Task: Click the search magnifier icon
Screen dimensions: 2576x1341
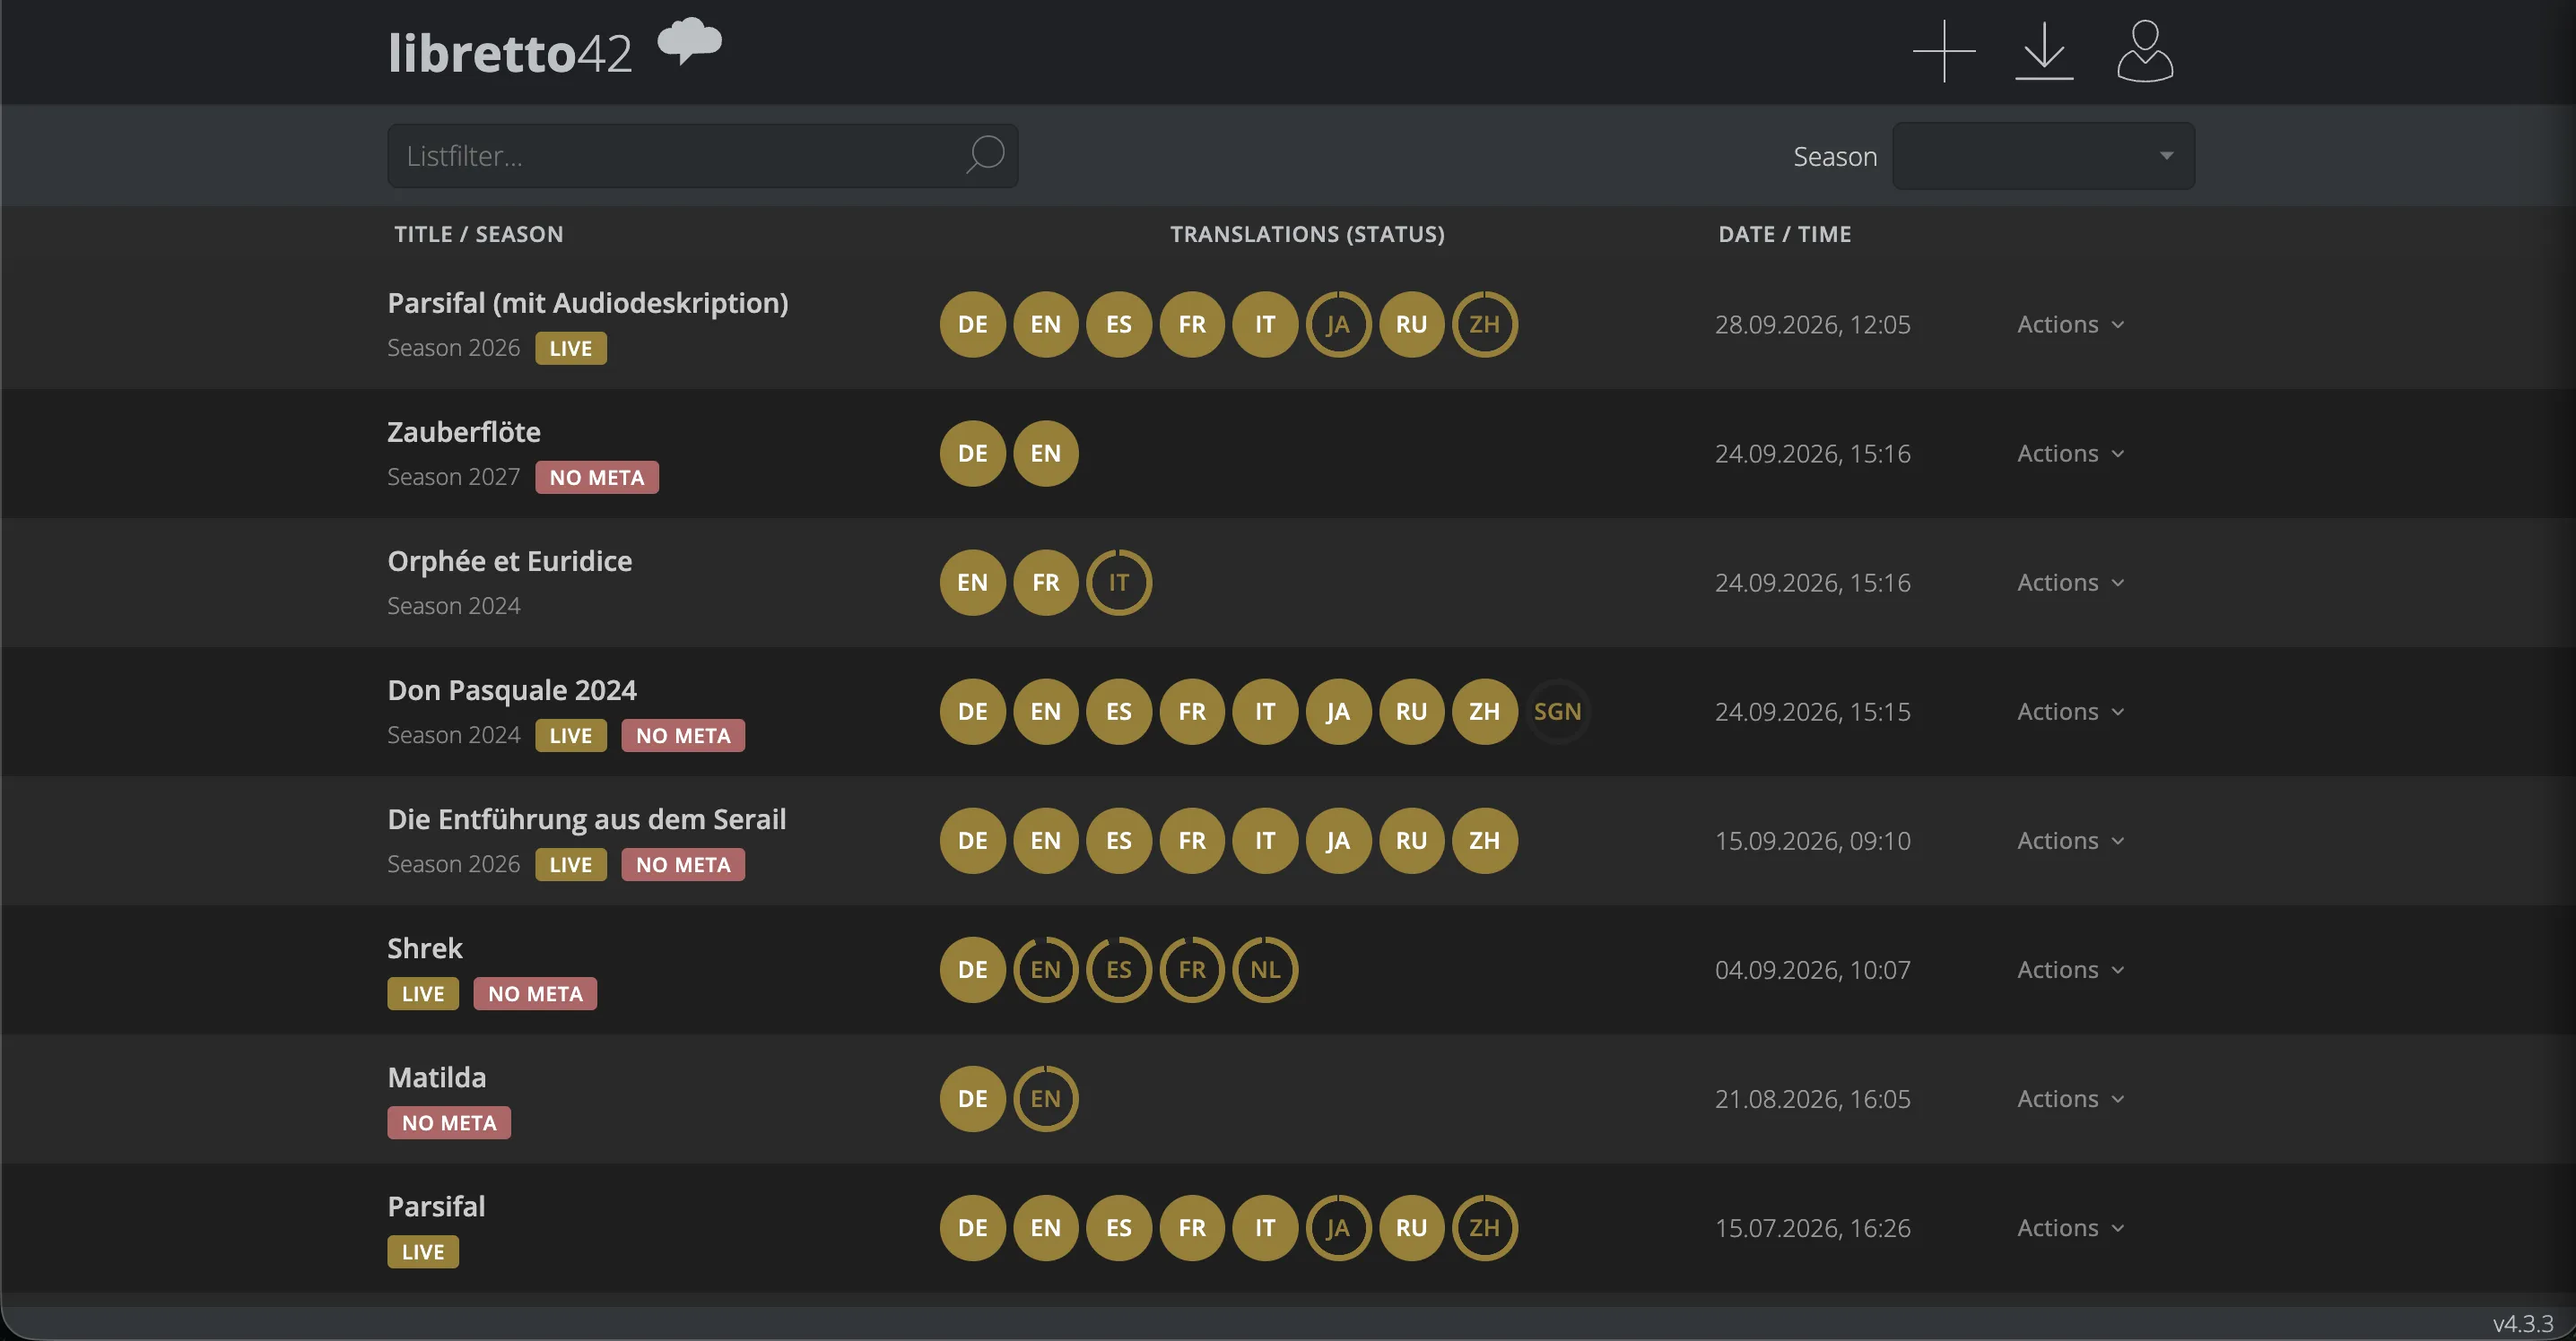Action: 985,155
